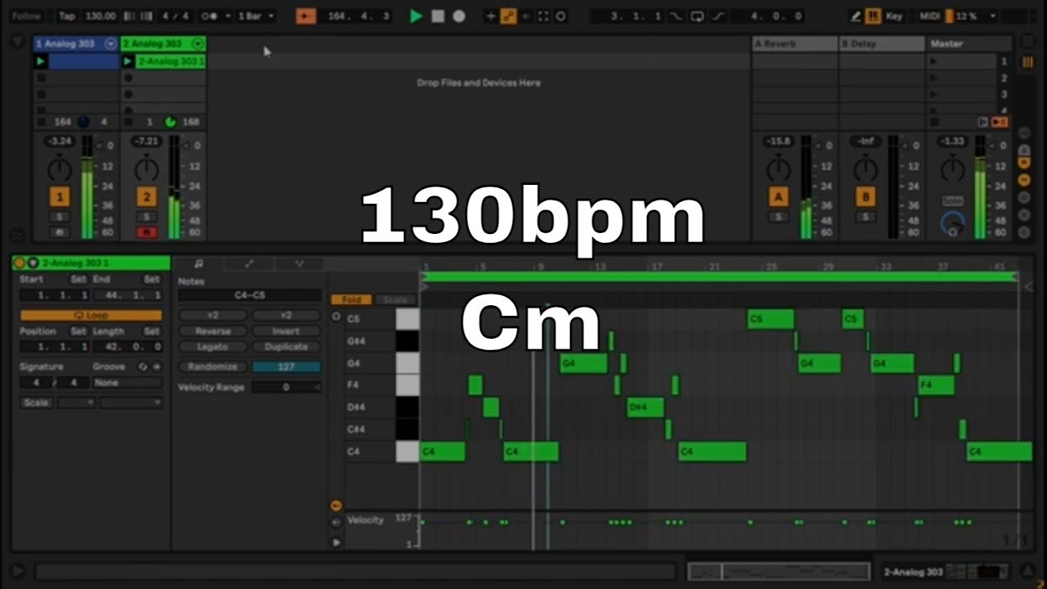Toggle the piano roll Scale button

pyautogui.click(x=395, y=300)
